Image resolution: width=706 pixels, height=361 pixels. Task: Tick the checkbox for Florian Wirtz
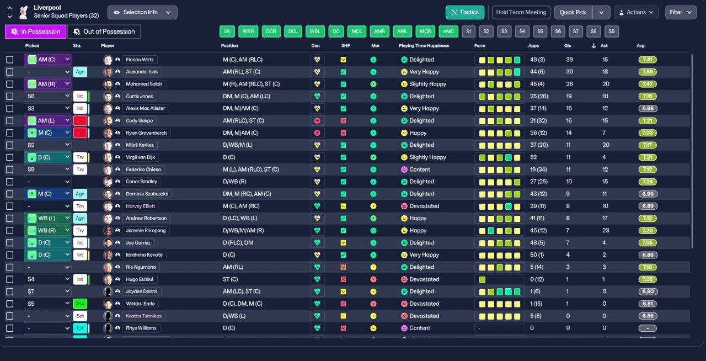click(9, 60)
